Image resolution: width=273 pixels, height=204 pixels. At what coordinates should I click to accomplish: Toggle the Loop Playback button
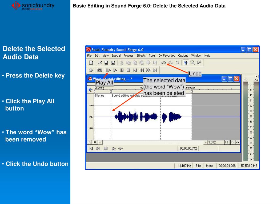99,70
